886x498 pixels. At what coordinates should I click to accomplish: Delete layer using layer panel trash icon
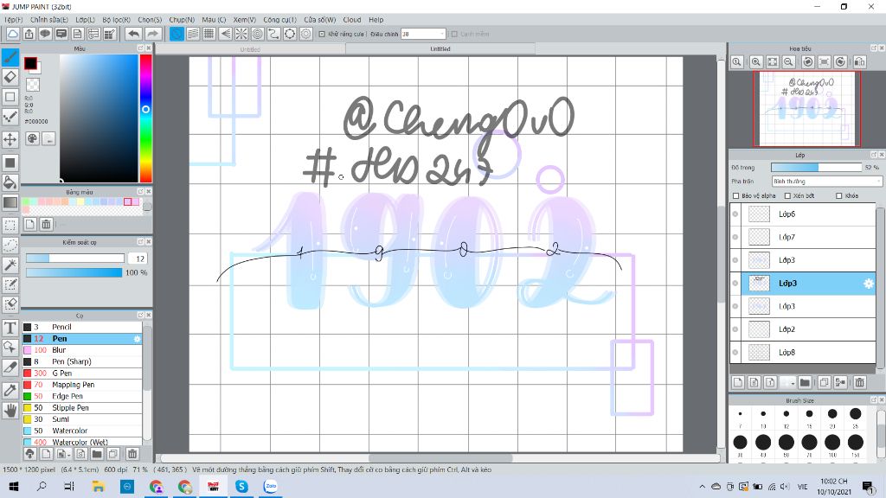tap(859, 382)
